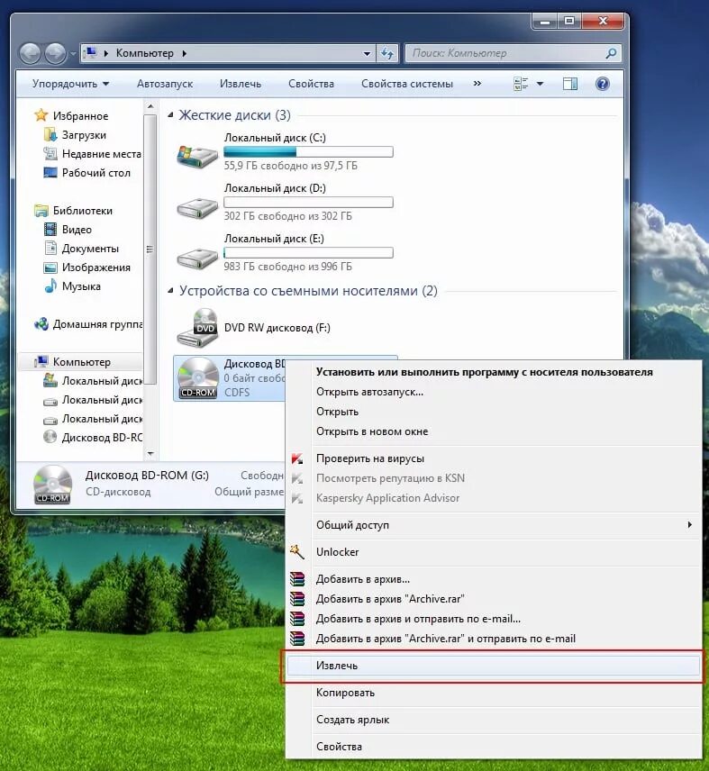The width and height of the screenshot is (709, 771).
Task: Open the Общий доступ submenu arrow
Action: click(x=690, y=524)
